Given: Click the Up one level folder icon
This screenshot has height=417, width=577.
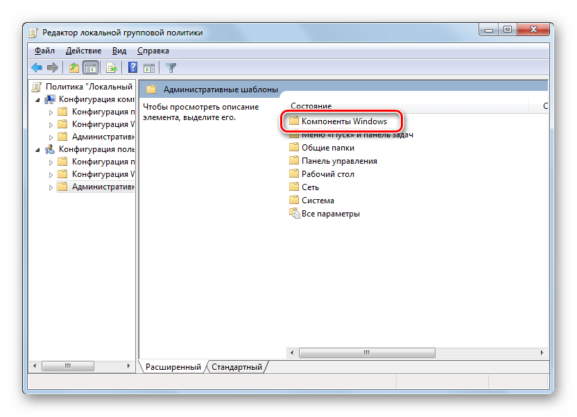Looking at the screenshot, I should [74, 67].
